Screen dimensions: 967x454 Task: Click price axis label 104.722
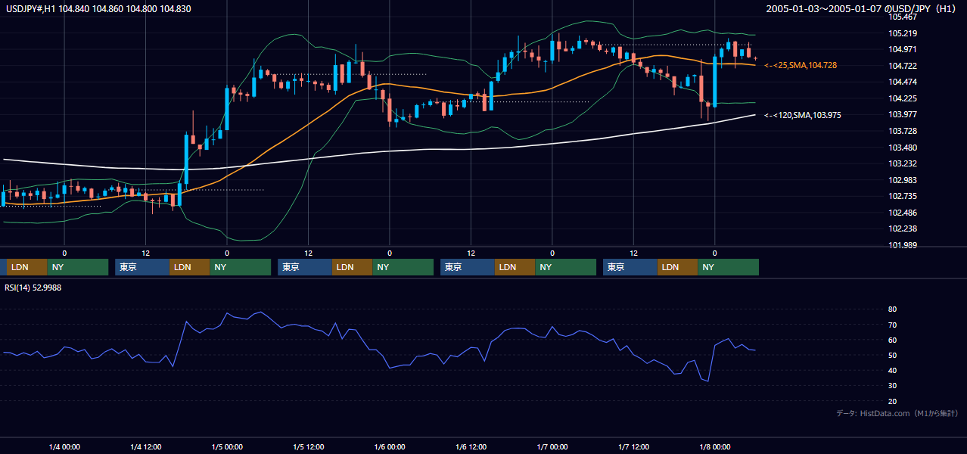point(904,66)
